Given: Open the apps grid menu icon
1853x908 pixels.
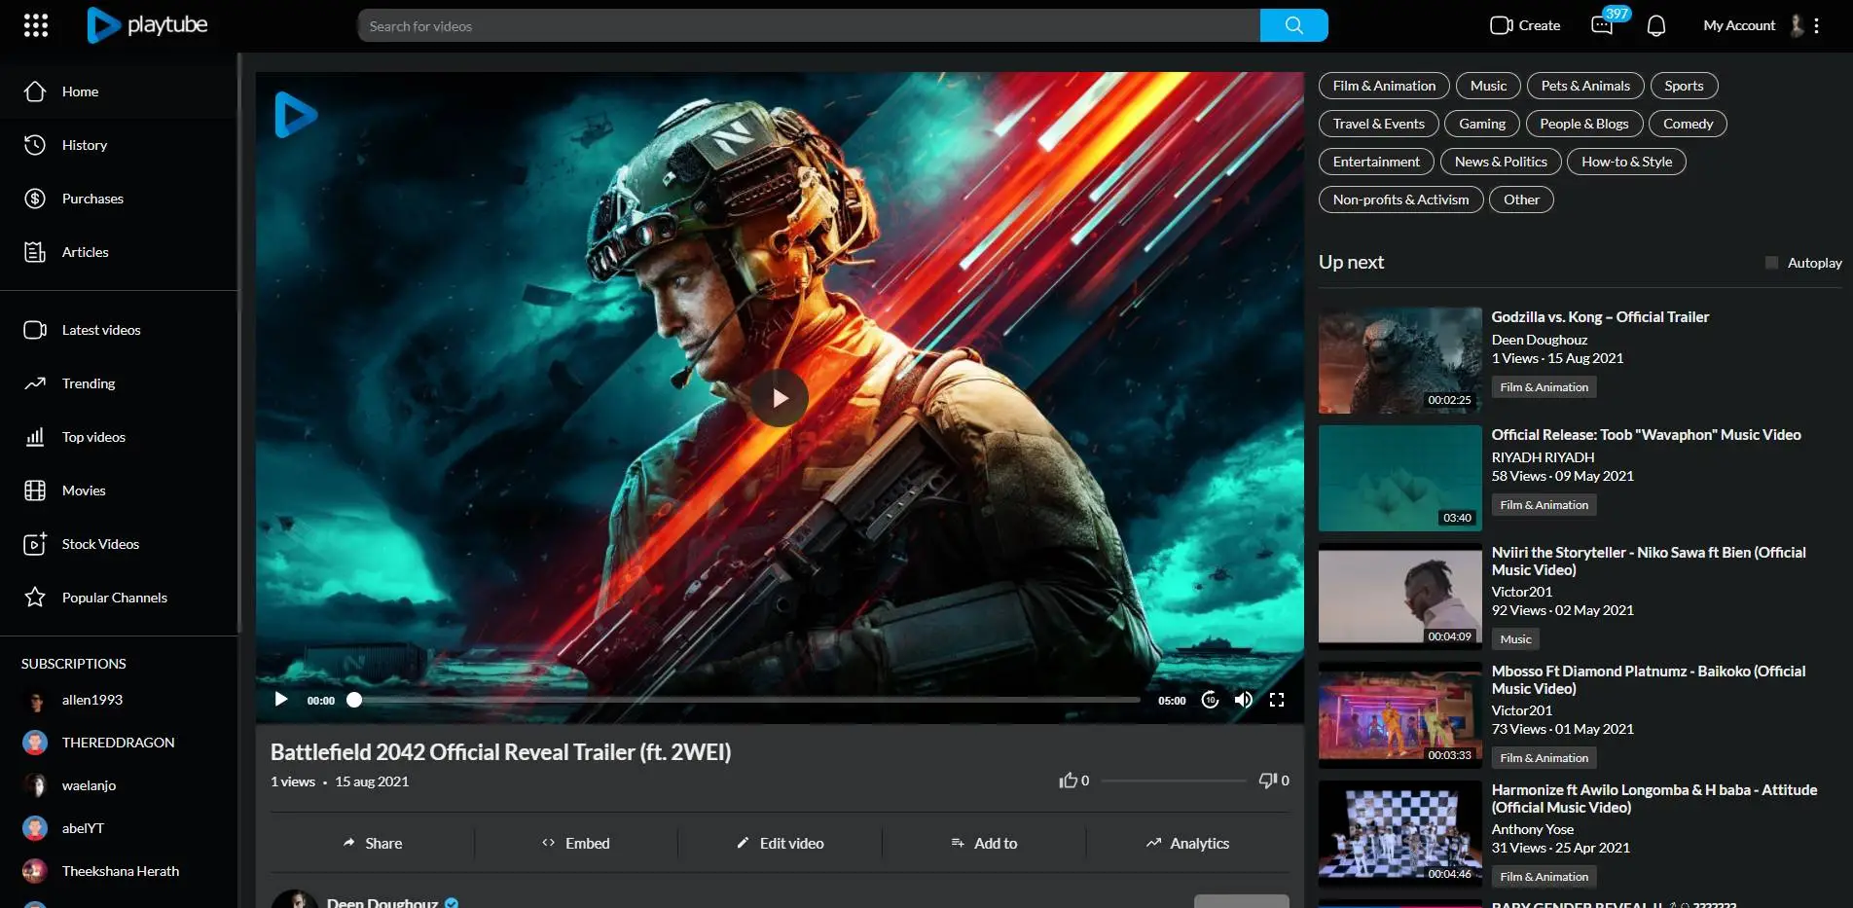Looking at the screenshot, I should pos(36,25).
